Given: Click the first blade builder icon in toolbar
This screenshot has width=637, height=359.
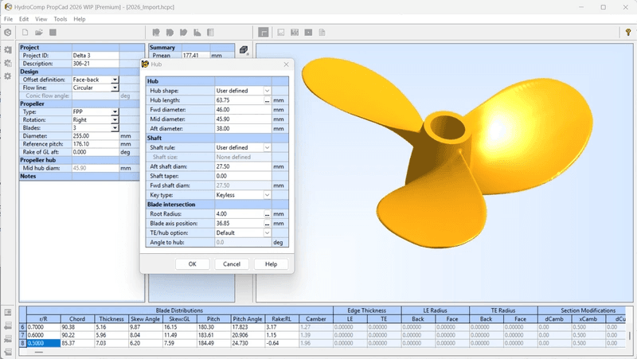Looking at the screenshot, I should point(156,33).
